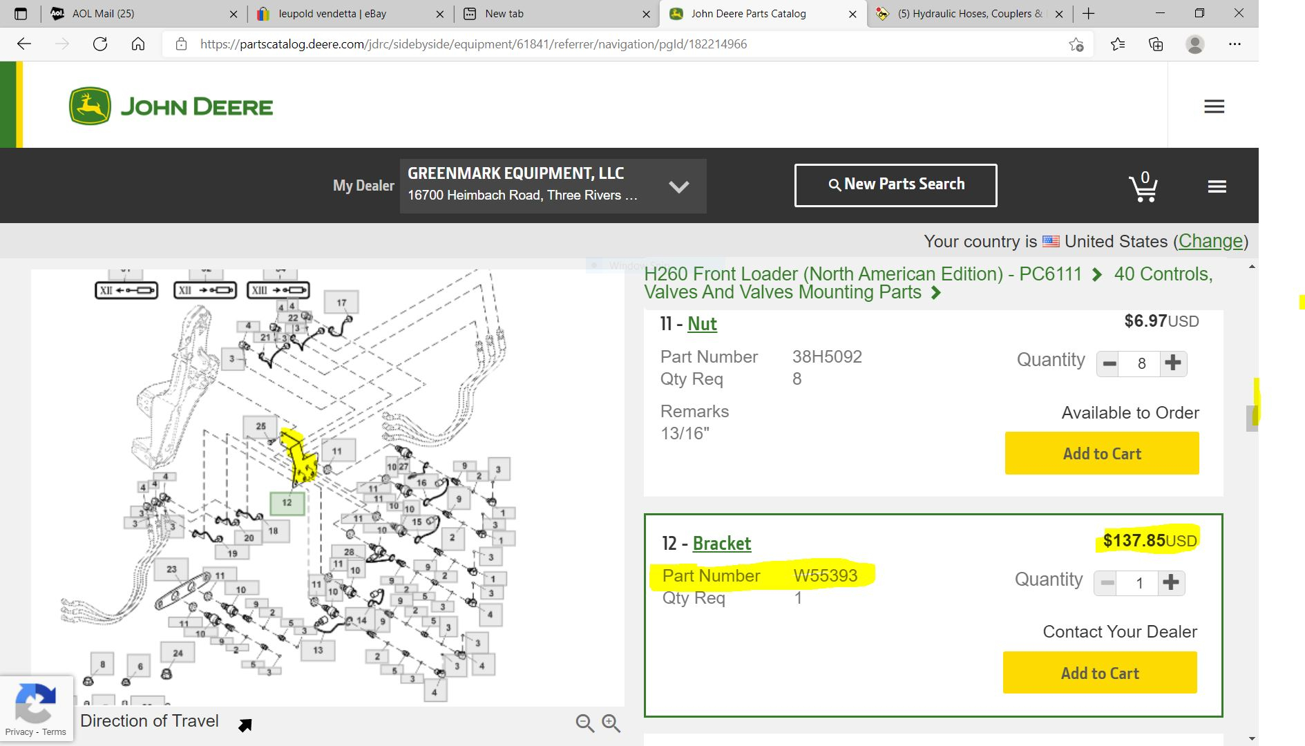
Task: Click the John Deere logo
Action: click(171, 106)
